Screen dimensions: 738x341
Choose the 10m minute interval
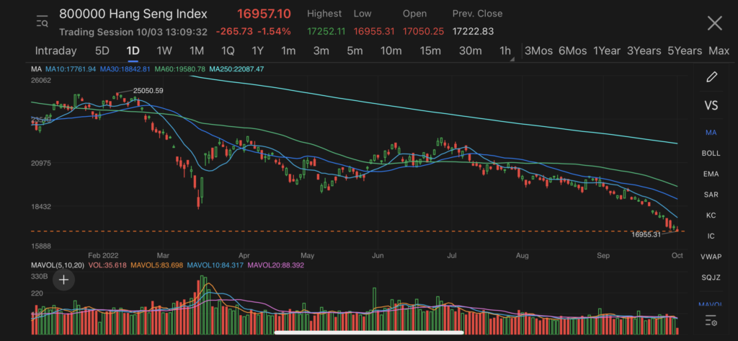(x=391, y=51)
